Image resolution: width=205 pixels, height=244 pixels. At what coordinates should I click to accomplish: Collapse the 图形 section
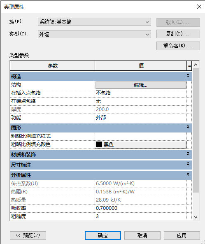188,127
